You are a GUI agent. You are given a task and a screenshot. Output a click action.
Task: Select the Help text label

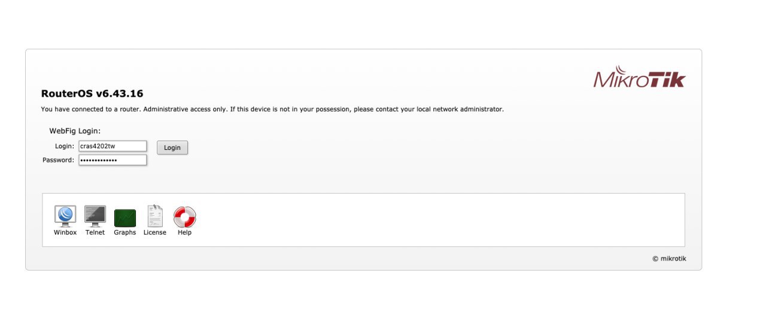click(x=184, y=232)
